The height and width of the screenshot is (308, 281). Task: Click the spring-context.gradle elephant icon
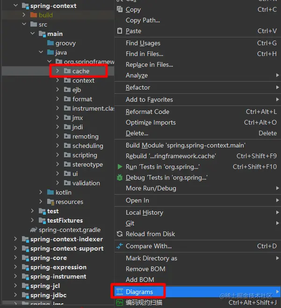tap(34, 230)
